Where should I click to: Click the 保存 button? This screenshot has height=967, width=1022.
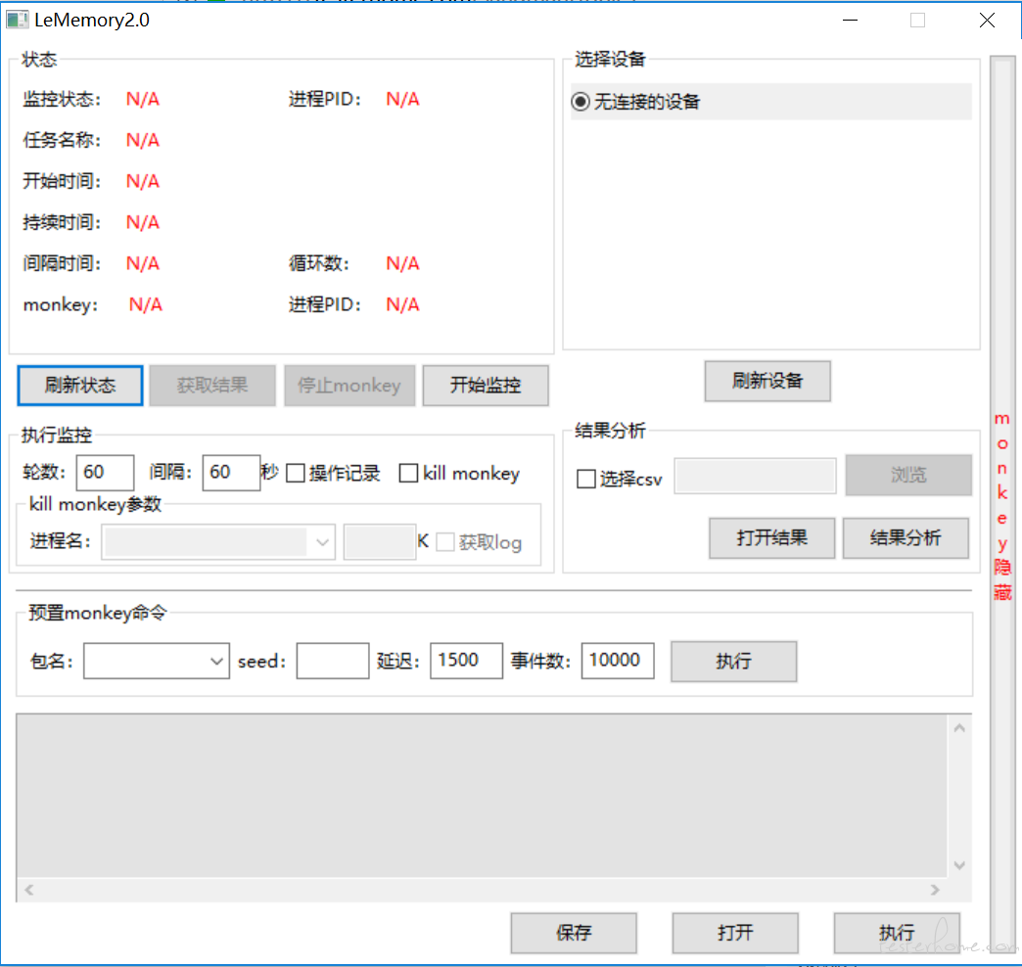(574, 933)
